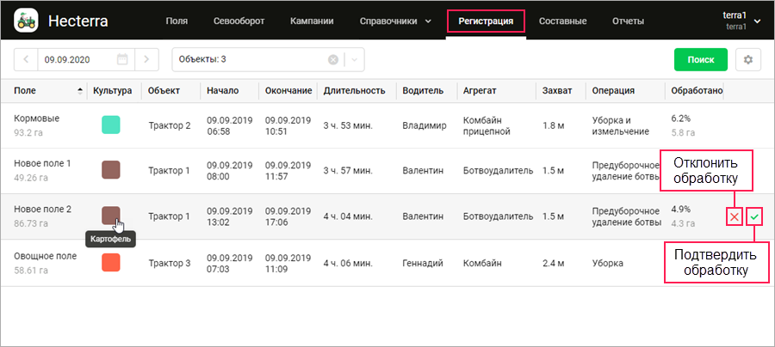The height and width of the screenshot is (347, 775).
Task: Confirm processing with green checkmark icon
Action: click(x=754, y=216)
